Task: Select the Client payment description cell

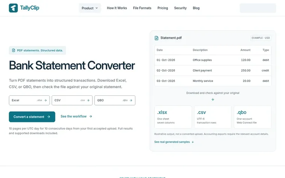Action: [202, 70]
